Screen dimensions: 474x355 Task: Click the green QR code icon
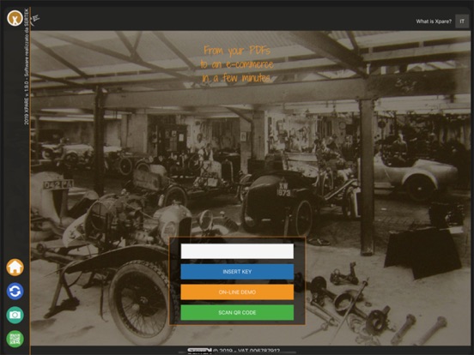15,339
